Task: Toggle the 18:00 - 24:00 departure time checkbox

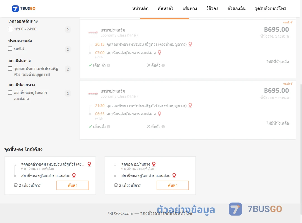Action: pyautogui.click(x=10, y=29)
